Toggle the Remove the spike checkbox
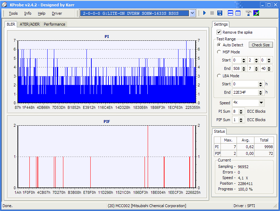This screenshot has height=211, width=280. (219, 32)
